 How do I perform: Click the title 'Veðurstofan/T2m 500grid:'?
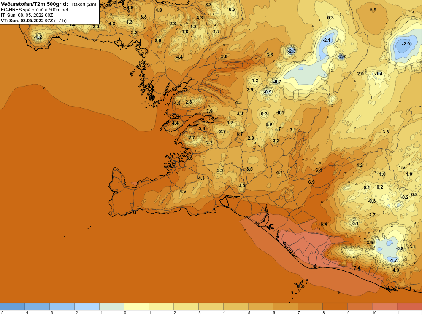pyautogui.click(x=35, y=4)
